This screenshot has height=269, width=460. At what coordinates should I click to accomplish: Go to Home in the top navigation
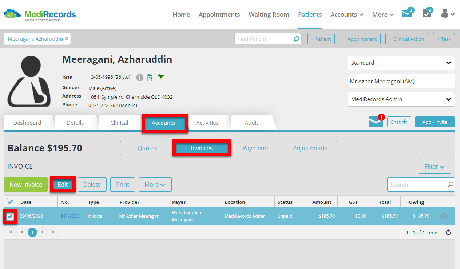pos(181,15)
